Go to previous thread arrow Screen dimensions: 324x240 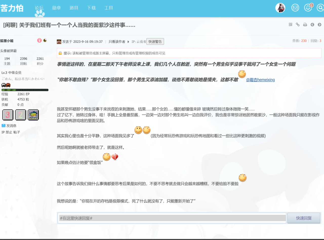312,25
